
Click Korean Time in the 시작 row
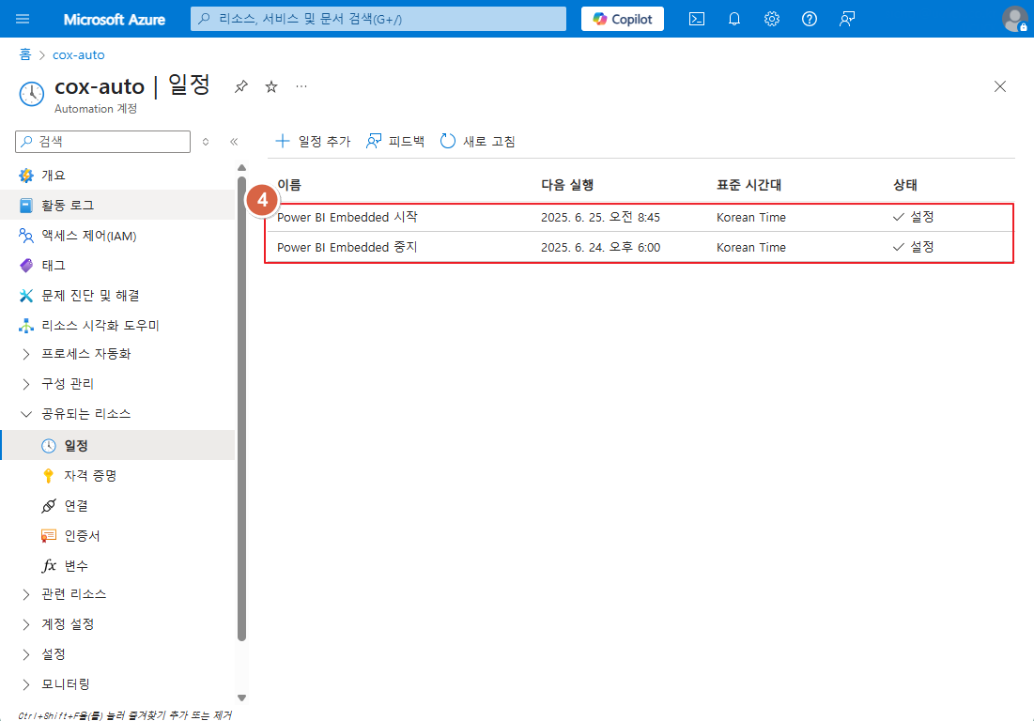pyautogui.click(x=751, y=217)
